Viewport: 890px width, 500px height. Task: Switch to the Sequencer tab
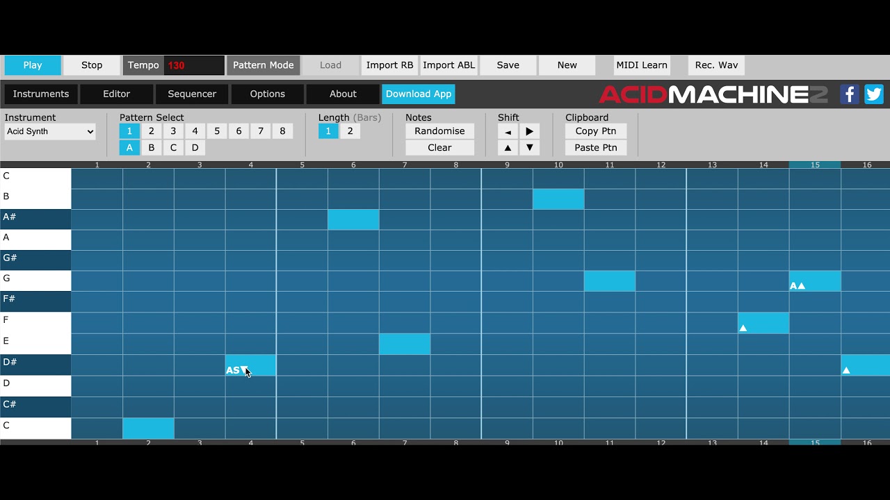click(x=192, y=94)
